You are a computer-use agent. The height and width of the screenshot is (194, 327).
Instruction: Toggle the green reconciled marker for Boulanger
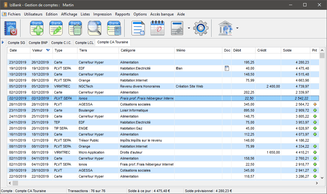(x=315, y=110)
